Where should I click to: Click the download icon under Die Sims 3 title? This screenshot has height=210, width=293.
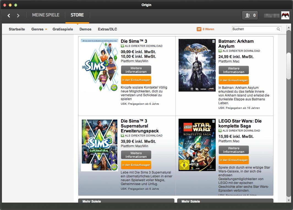tap(122, 46)
